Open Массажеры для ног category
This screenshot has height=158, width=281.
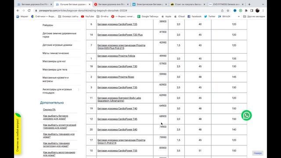[x=54, y=61]
